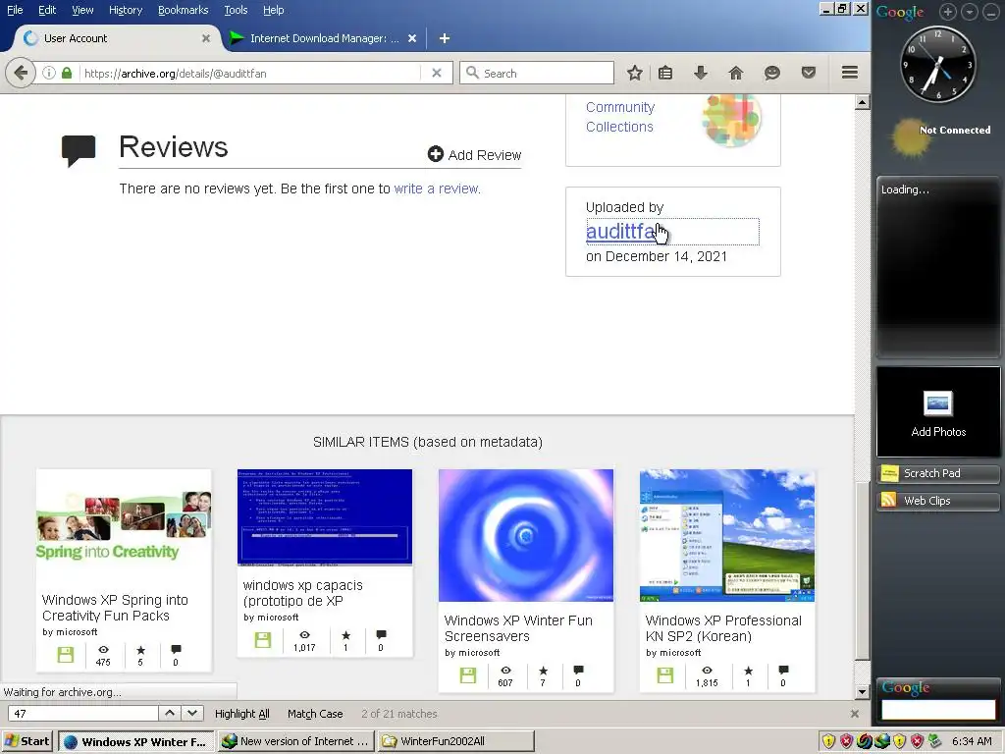The width and height of the screenshot is (1005, 754).
Task: Click the Spring into Creativity thumbnail
Action: (124, 526)
